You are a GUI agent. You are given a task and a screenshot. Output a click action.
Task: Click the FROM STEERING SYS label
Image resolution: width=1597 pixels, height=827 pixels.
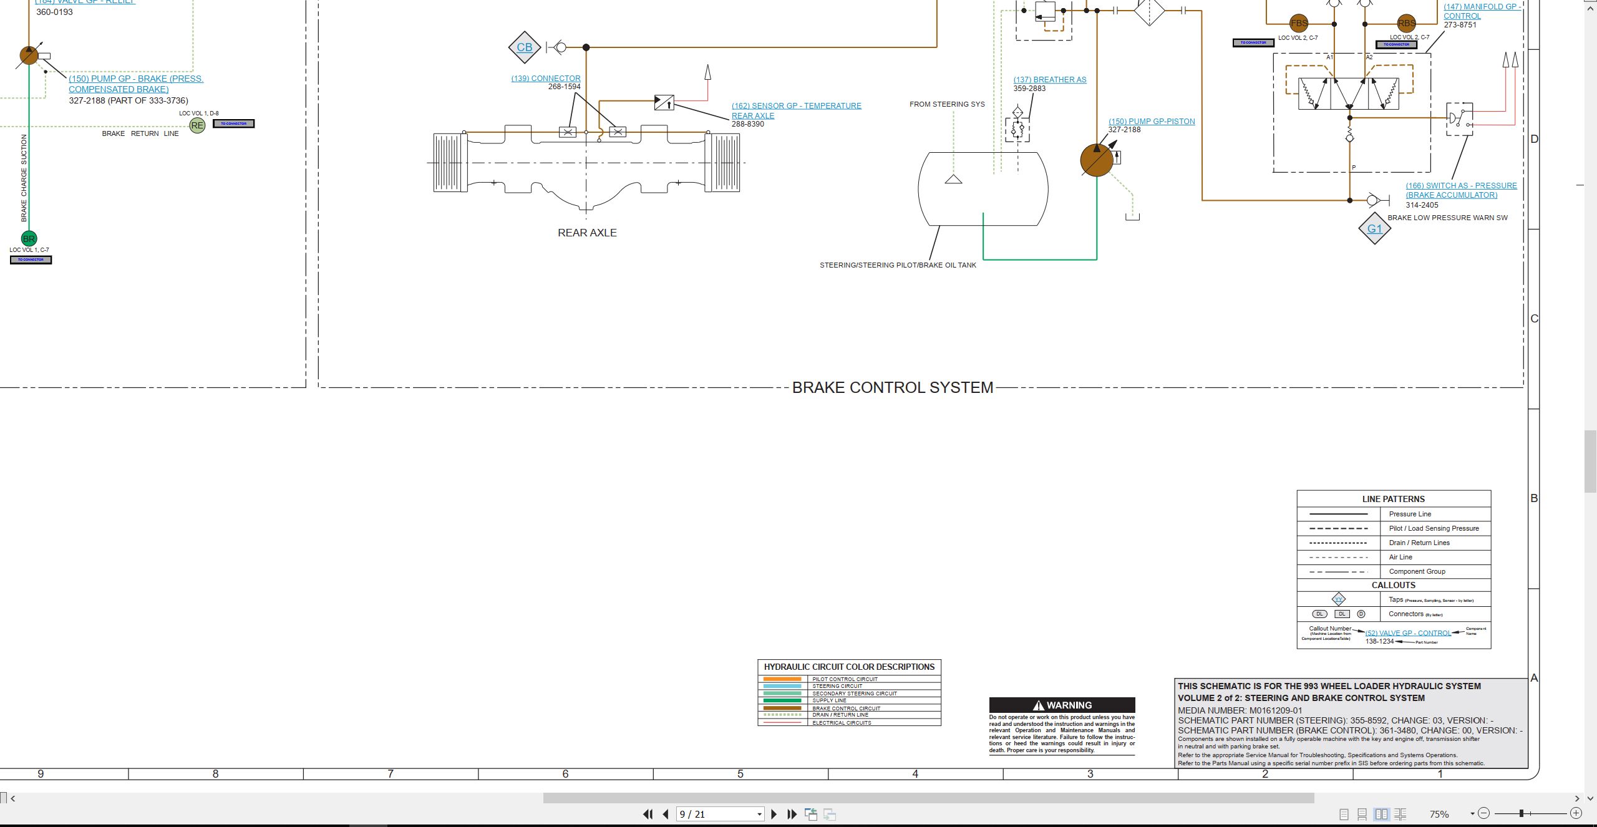947,104
